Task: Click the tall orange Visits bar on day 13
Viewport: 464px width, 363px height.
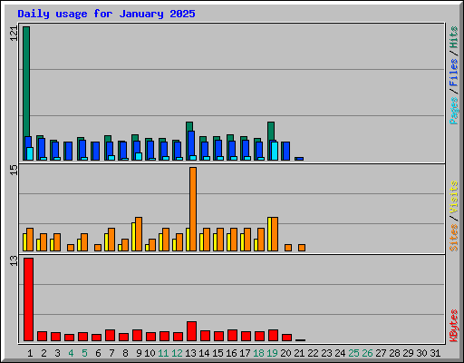Action: click(193, 209)
